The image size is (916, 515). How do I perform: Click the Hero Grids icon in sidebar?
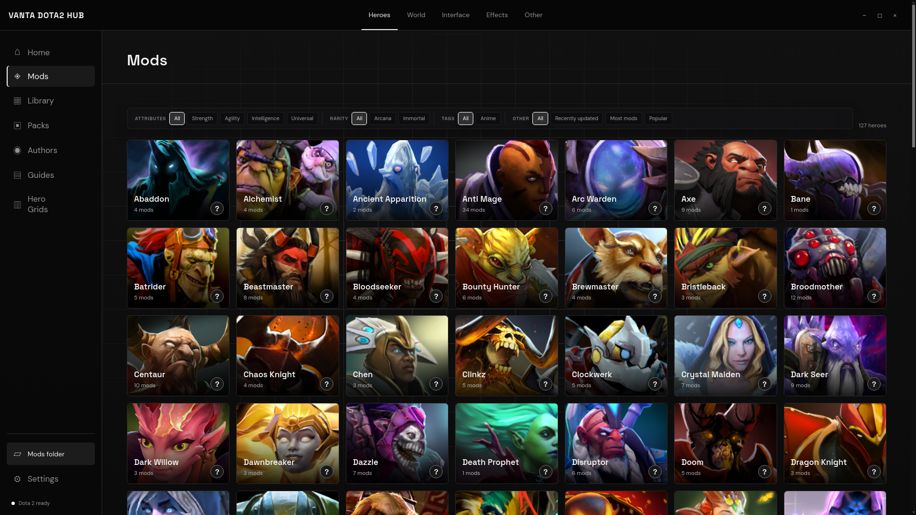click(17, 205)
